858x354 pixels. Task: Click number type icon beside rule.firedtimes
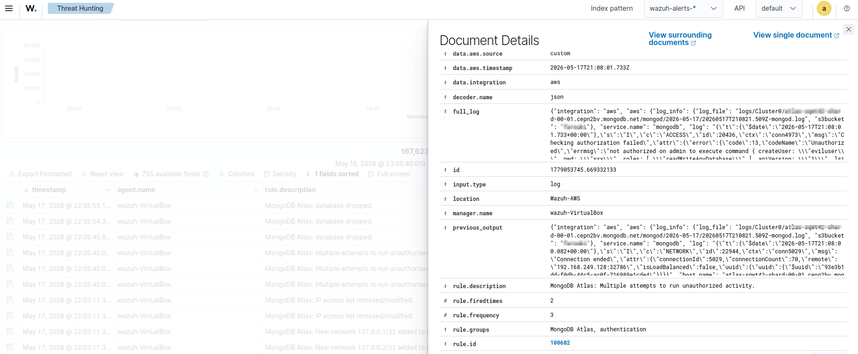[445, 301]
